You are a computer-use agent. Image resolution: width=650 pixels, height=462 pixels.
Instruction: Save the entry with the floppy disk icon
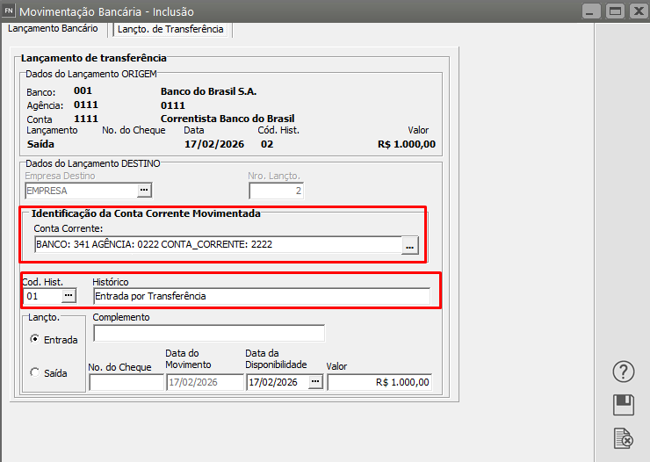click(x=622, y=405)
